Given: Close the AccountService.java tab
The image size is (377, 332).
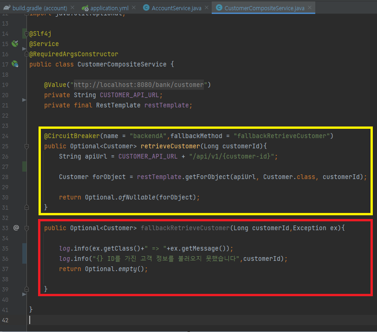Looking at the screenshot, I should click(x=207, y=8).
